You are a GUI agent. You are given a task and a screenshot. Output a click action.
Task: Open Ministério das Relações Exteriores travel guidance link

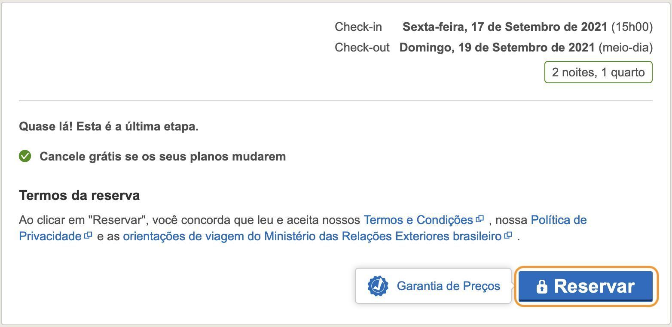pyautogui.click(x=312, y=236)
